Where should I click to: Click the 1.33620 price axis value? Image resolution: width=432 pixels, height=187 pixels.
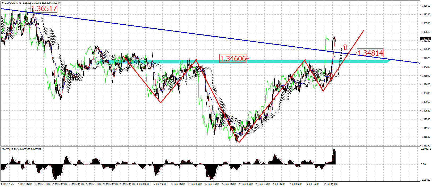coord(426,84)
